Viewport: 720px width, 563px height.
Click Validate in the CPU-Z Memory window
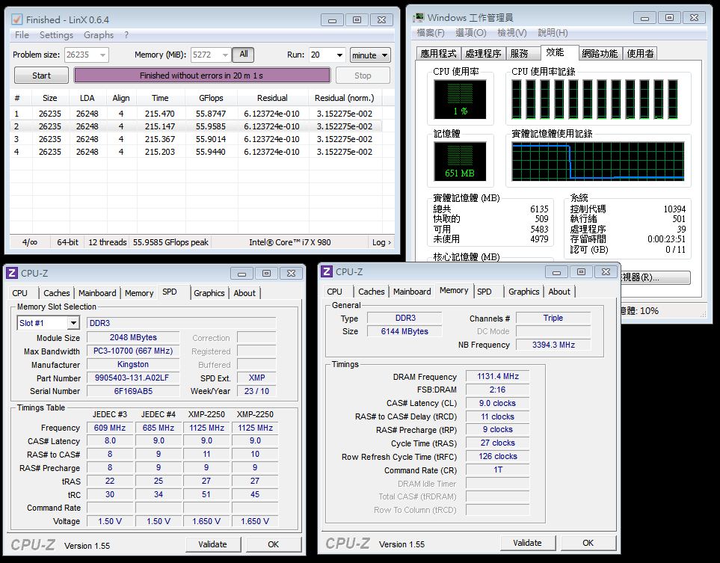[527, 543]
